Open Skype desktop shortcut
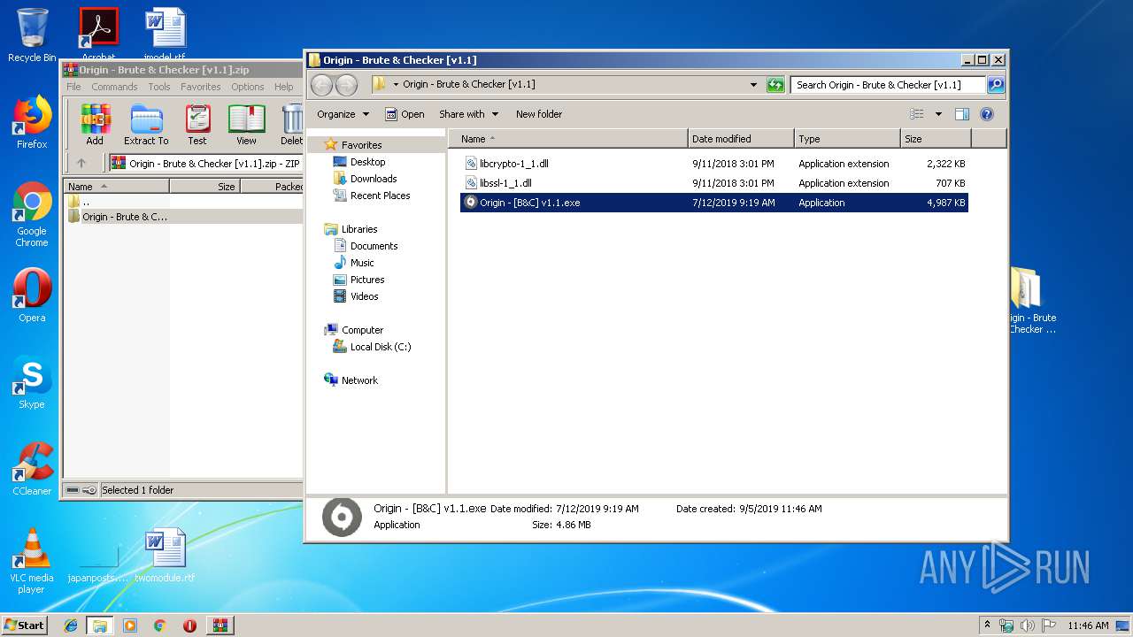Viewport: 1133px width, 637px height. click(x=32, y=382)
